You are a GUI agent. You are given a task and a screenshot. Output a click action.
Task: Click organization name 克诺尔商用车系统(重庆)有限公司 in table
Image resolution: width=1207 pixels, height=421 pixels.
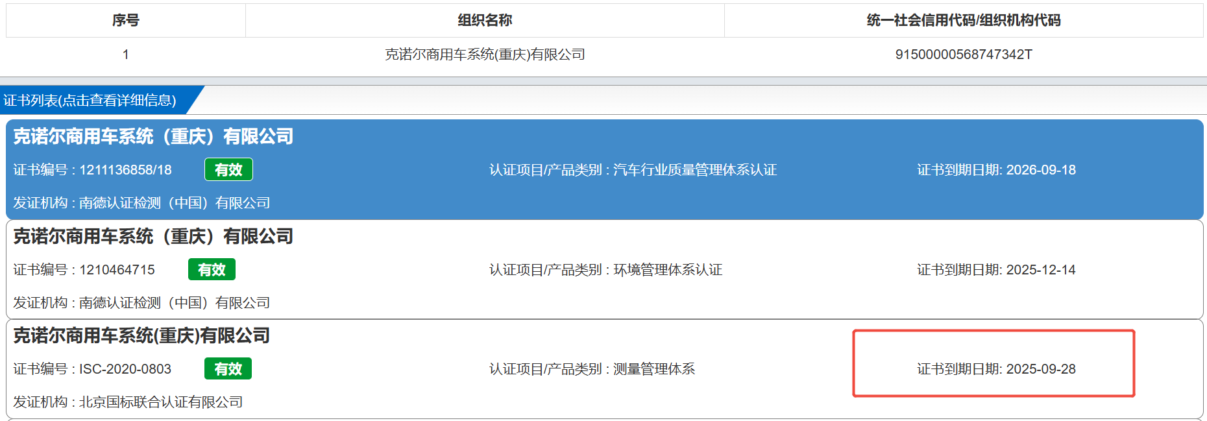[485, 54]
